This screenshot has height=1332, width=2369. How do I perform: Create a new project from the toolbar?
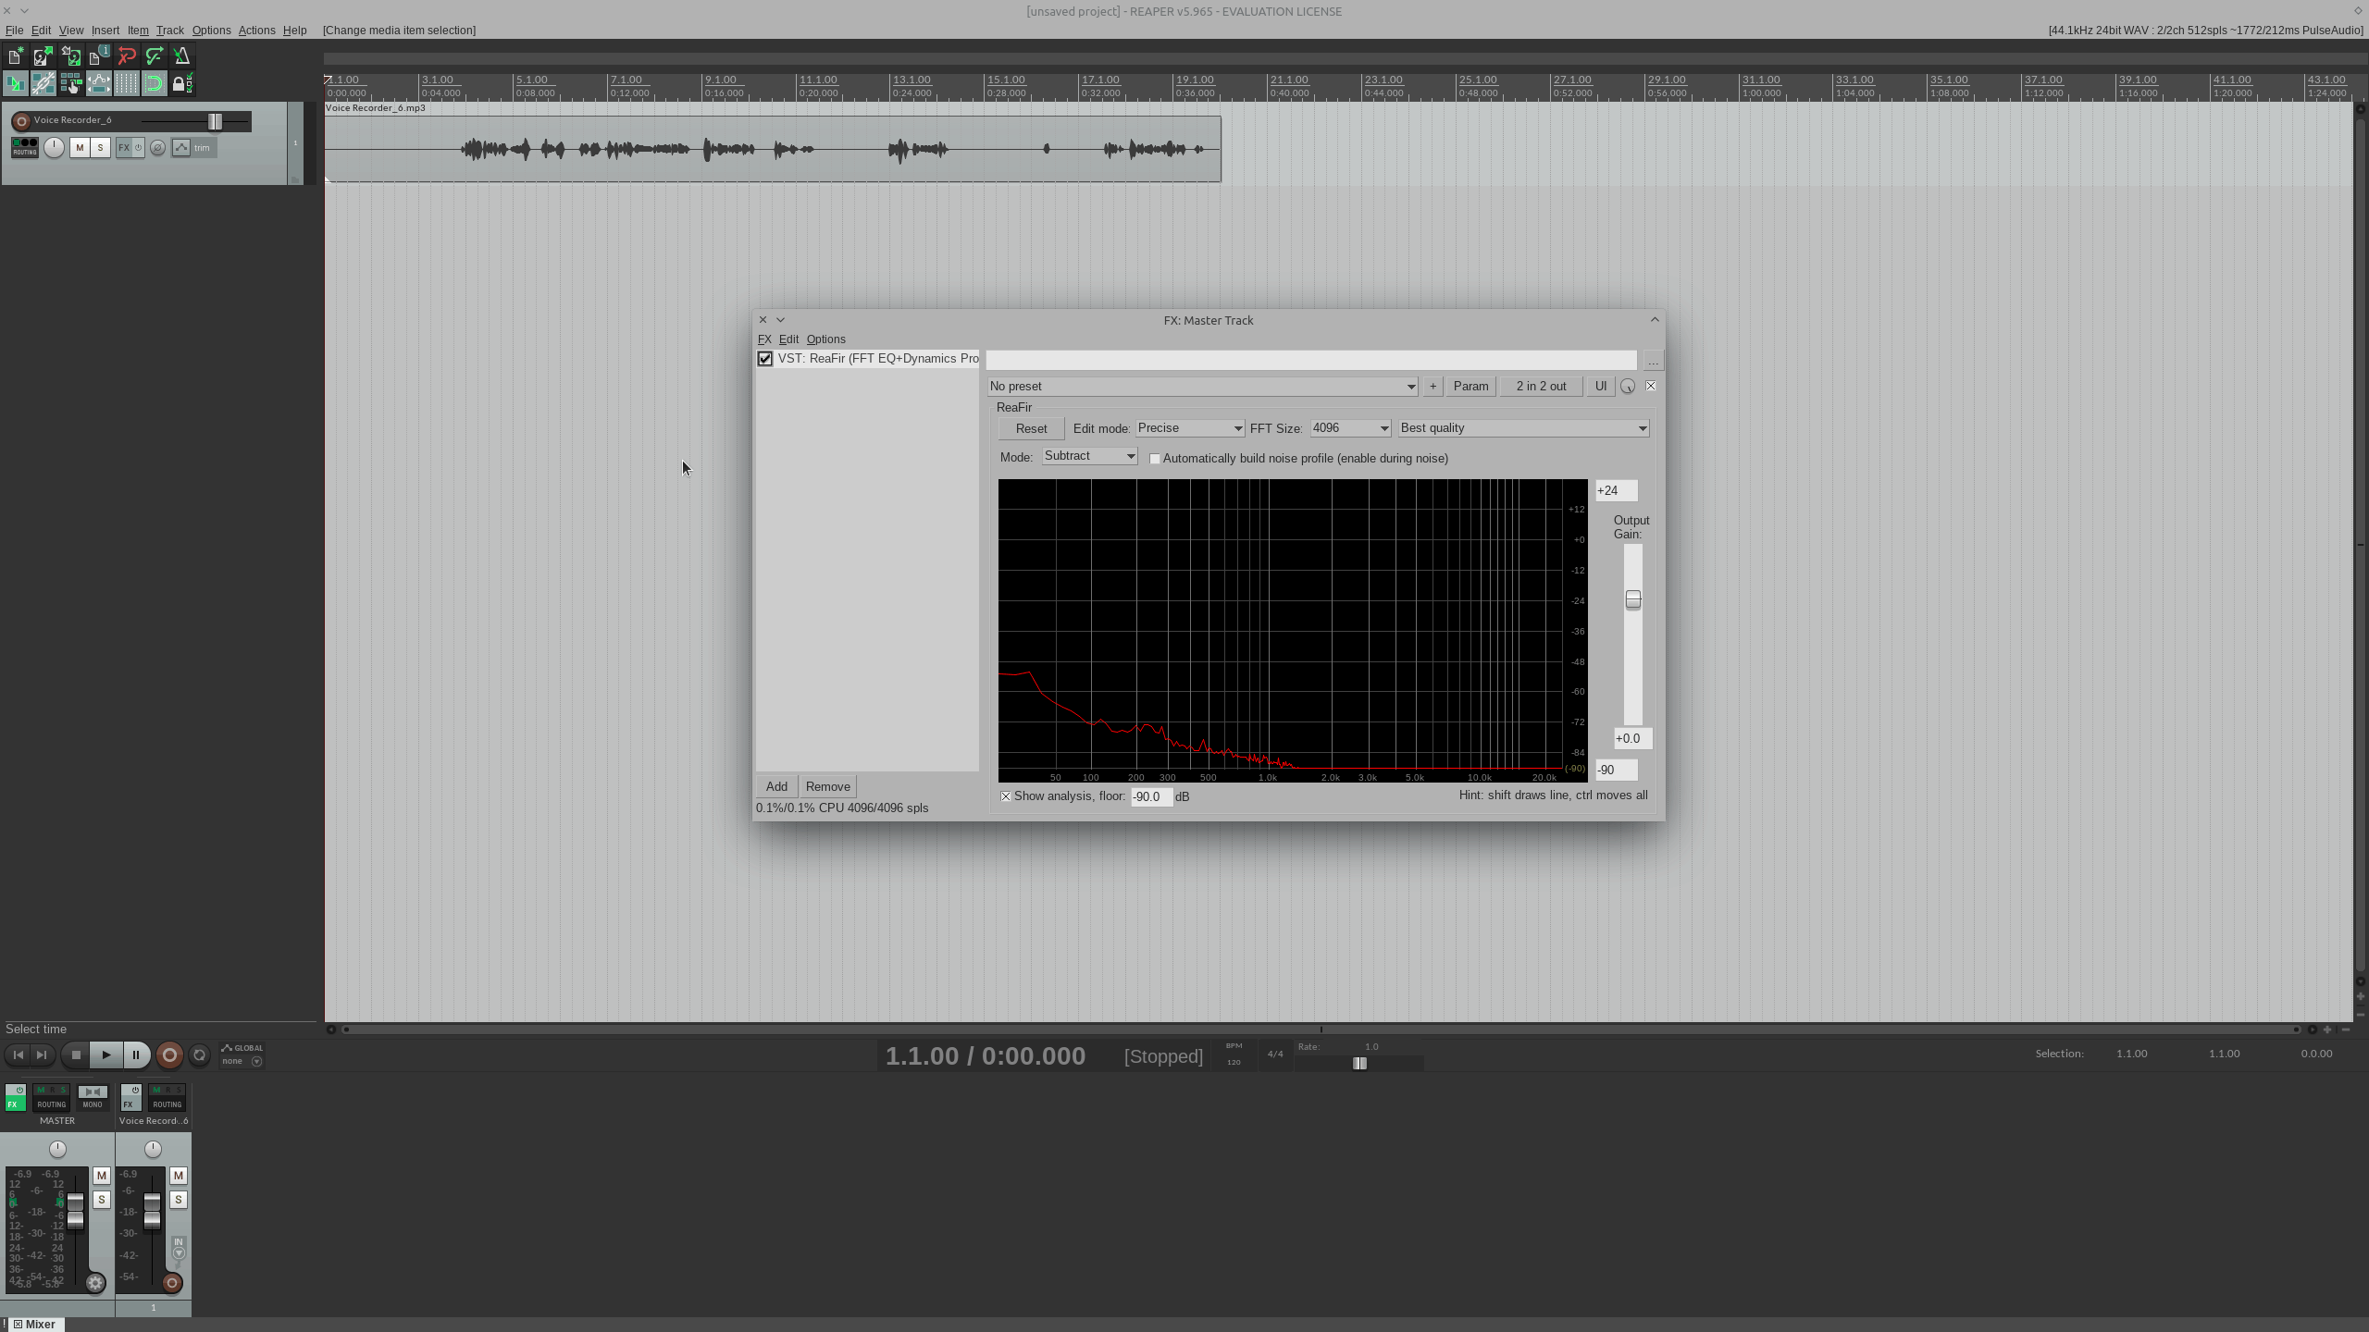coord(16,56)
